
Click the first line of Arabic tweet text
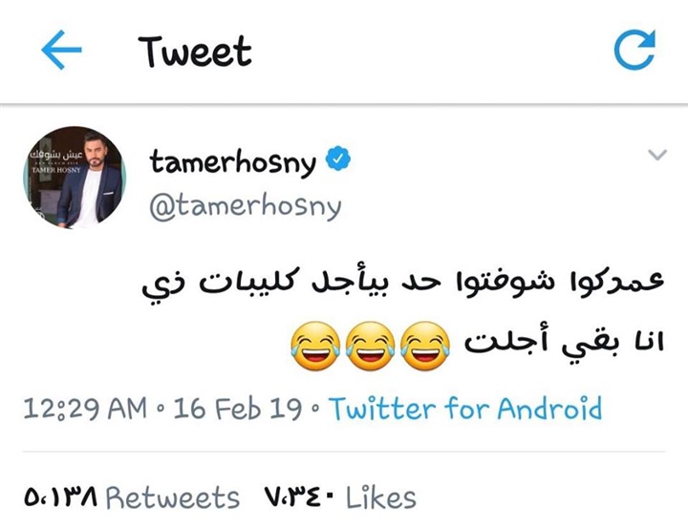click(403, 285)
